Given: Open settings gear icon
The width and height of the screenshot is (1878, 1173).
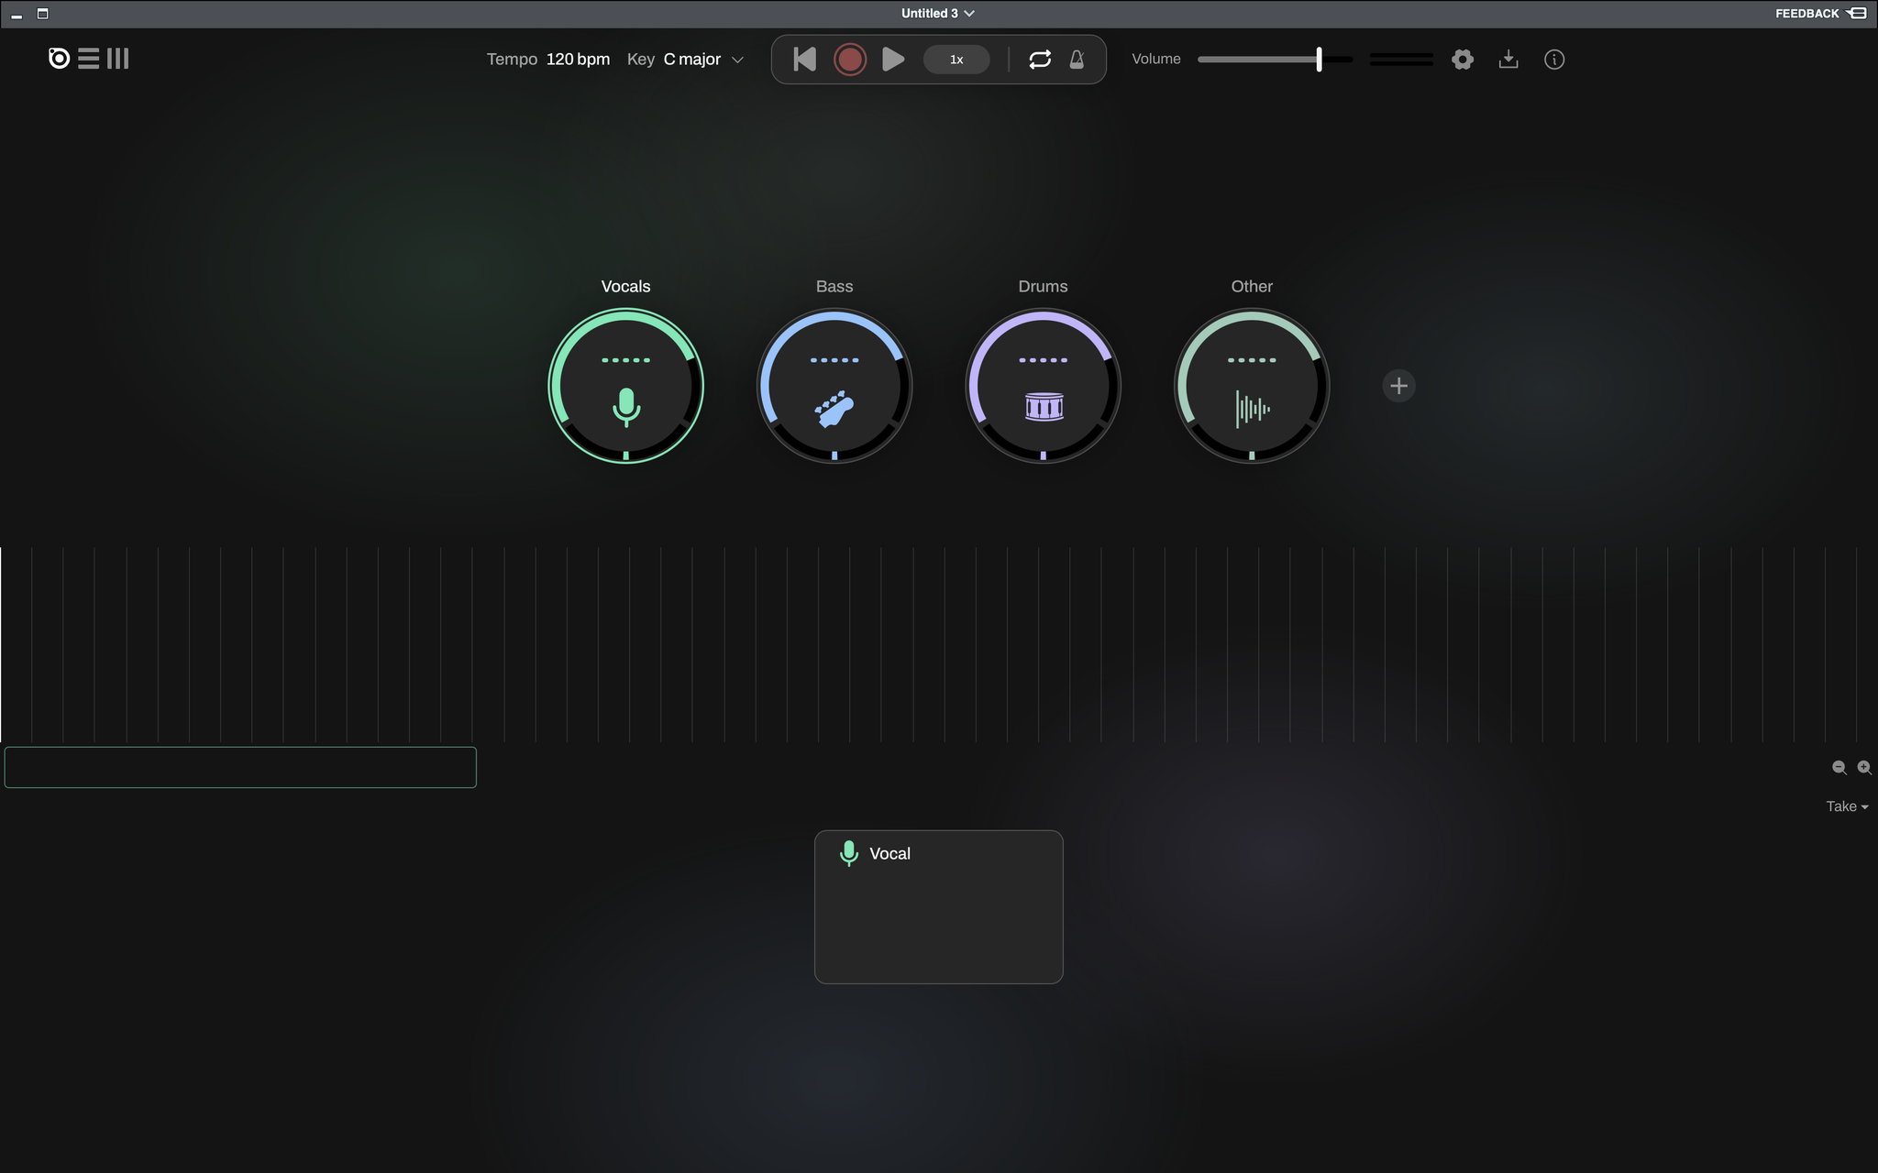Looking at the screenshot, I should pyautogui.click(x=1463, y=60).
